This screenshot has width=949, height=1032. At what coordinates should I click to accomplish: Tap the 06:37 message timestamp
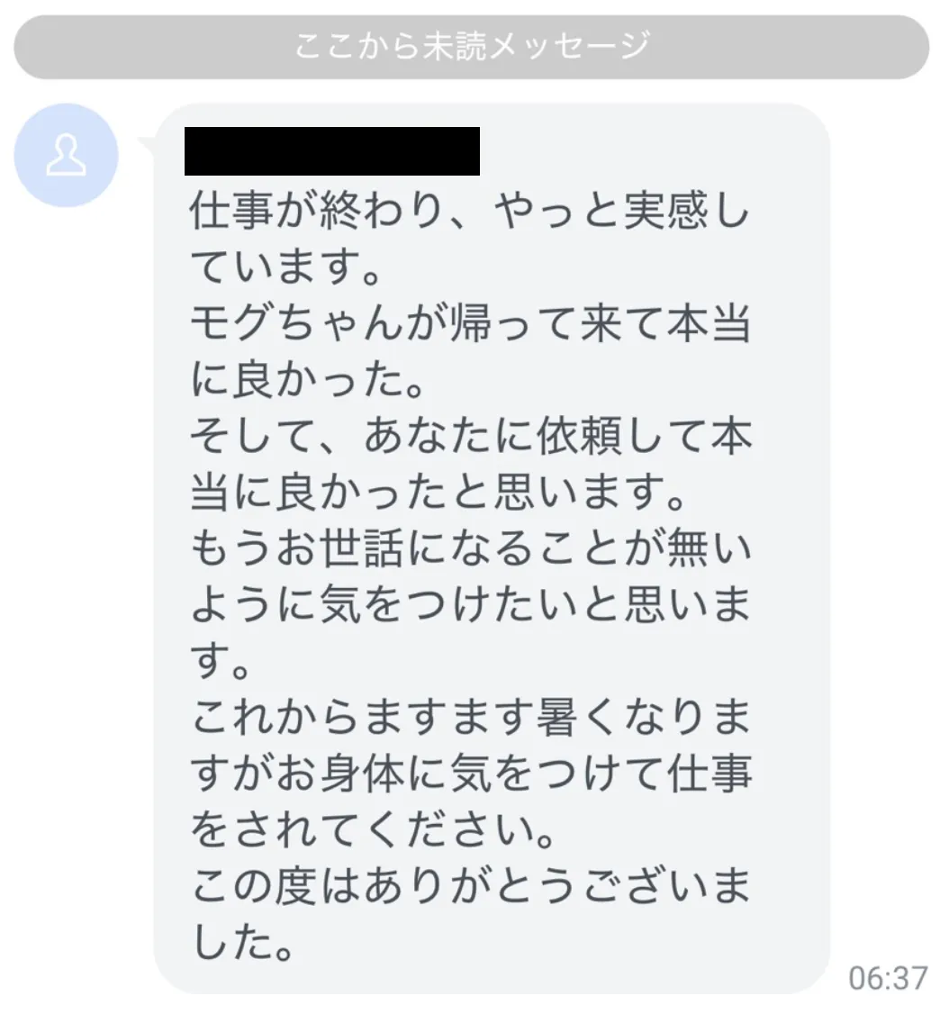(x=888, y=979)
